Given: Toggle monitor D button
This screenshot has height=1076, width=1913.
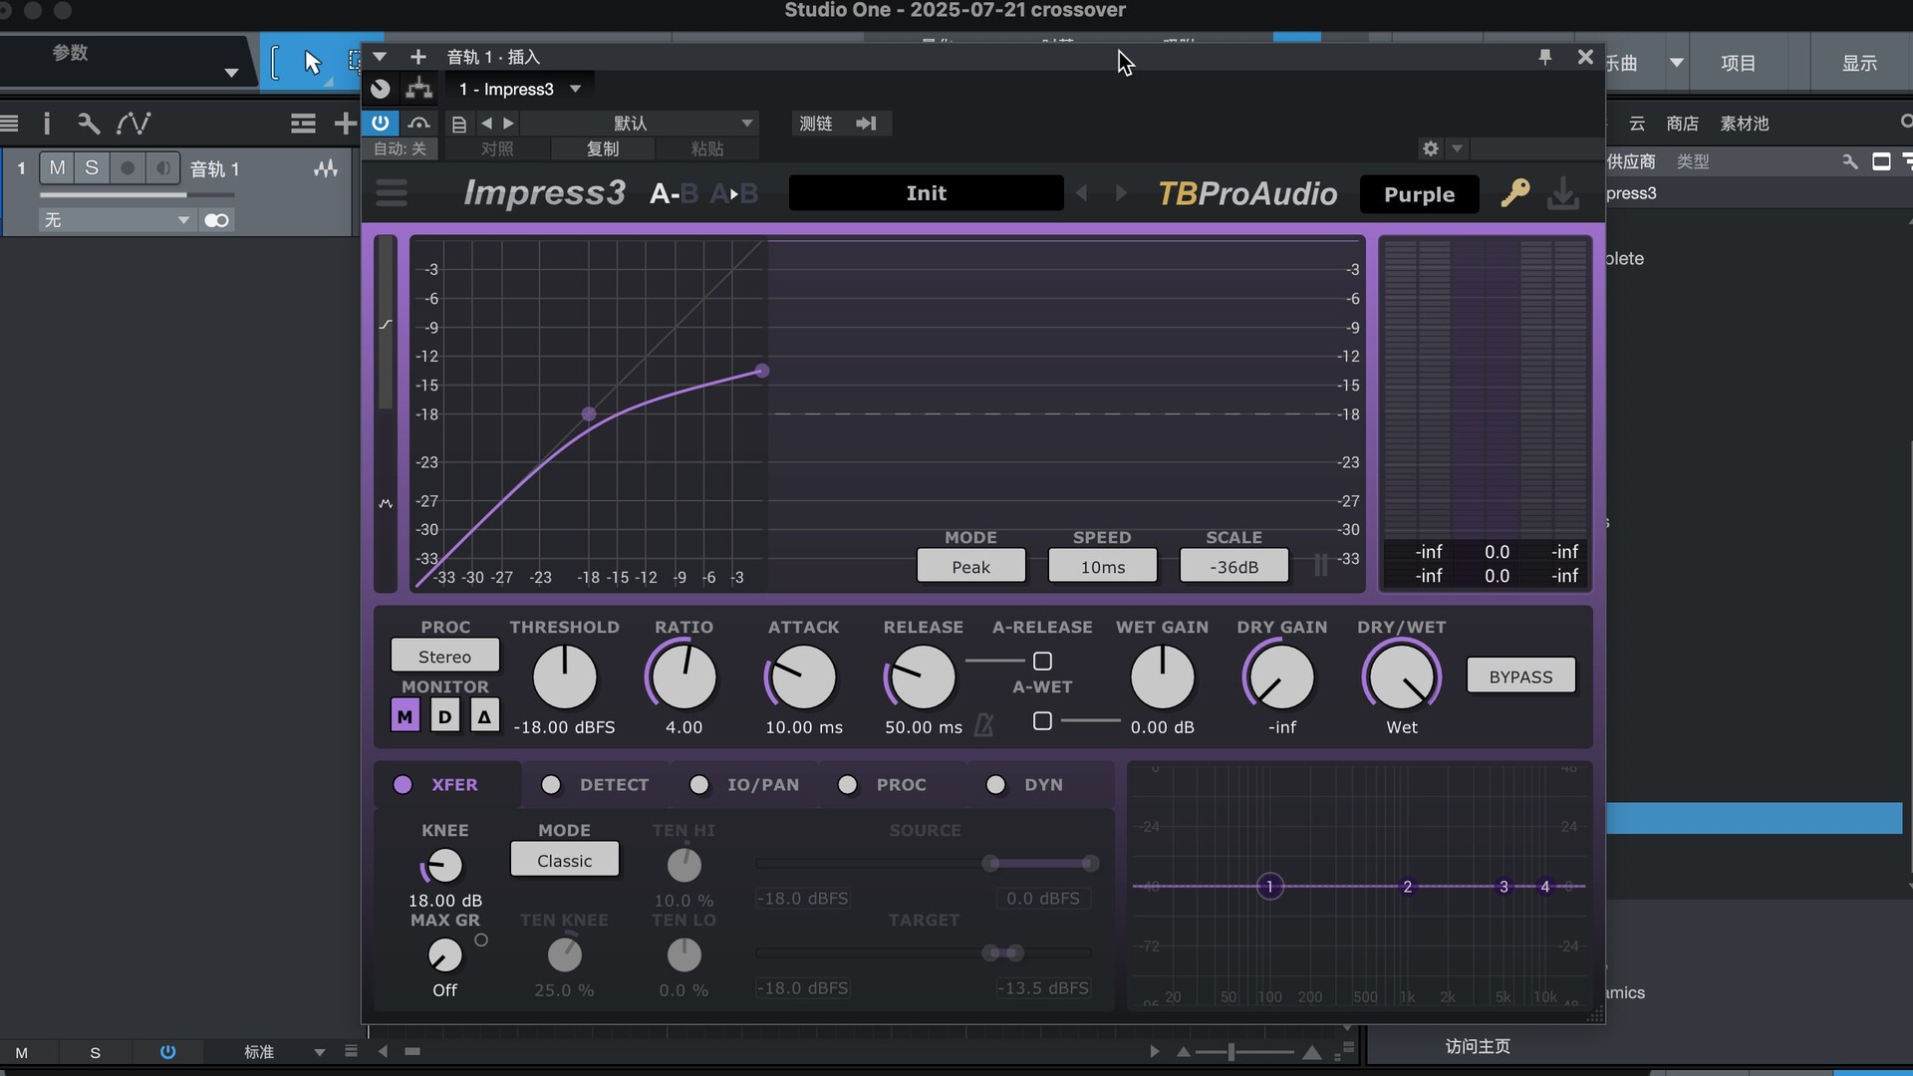Looking at the screenshot, I should coord(444,715).
